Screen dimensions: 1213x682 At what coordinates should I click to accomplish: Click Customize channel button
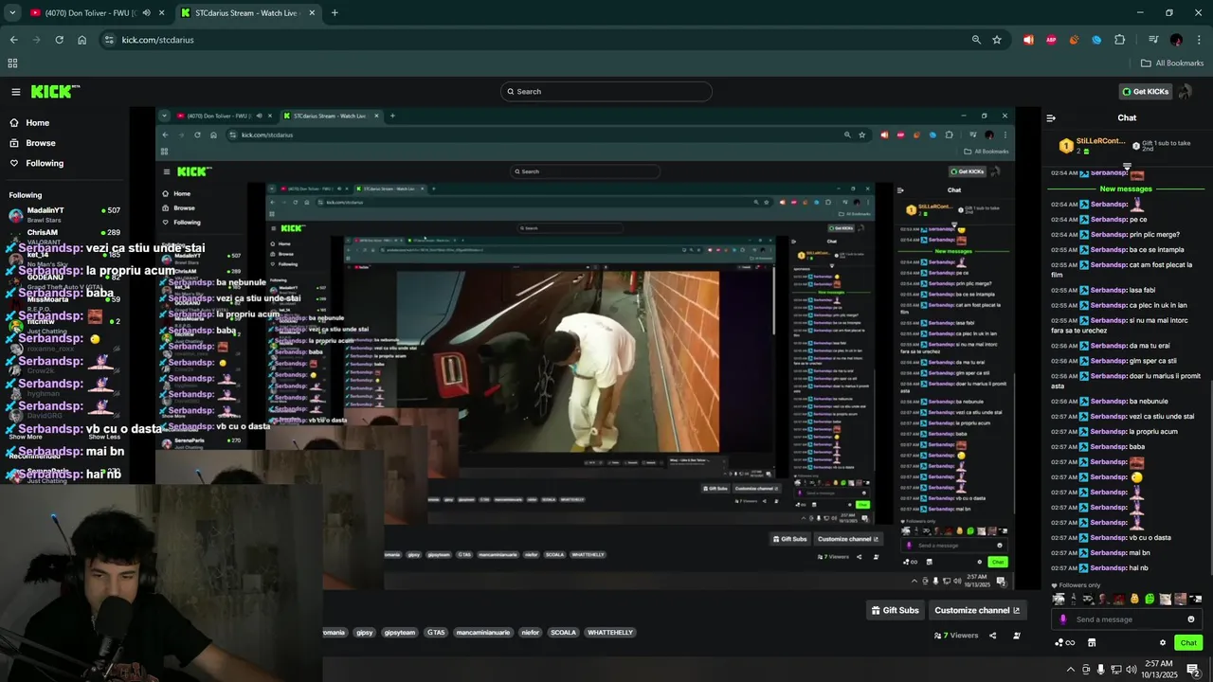(x=977, y=610)
